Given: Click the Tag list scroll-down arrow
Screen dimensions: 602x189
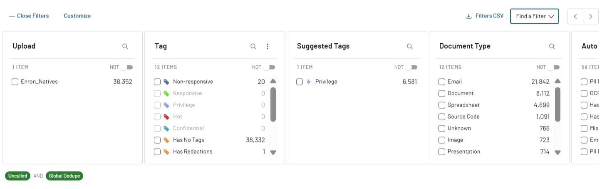Looking at the screenshot, I should 273,152.
